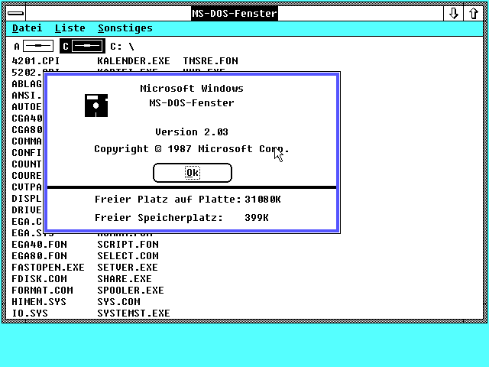
Task: Select file HIMEM.SYS
Action: pyautogui.click(x=39, y=302)
